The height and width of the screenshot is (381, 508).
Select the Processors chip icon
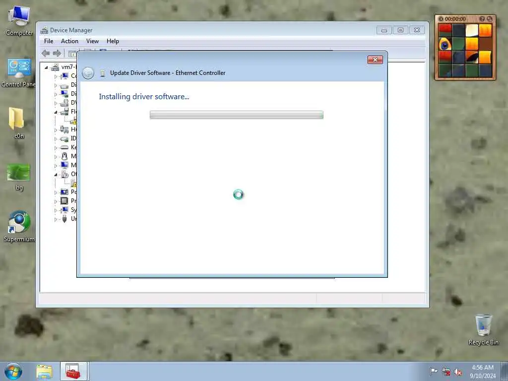pyautogui.click(x=64, y=201)
